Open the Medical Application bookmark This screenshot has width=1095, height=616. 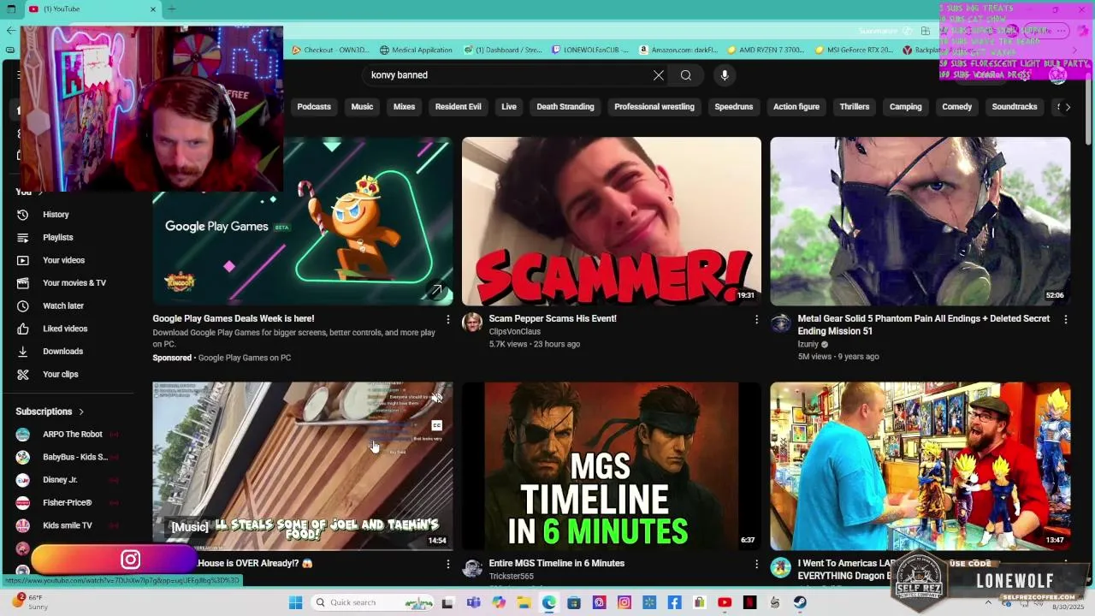[x=416, y=50]
